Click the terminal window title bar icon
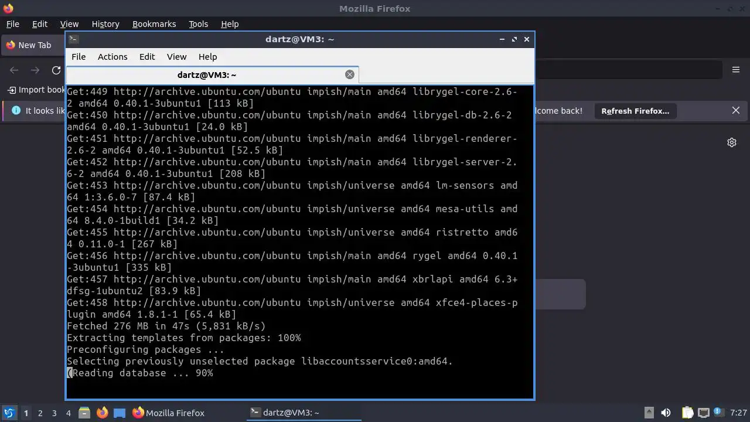 73,39
